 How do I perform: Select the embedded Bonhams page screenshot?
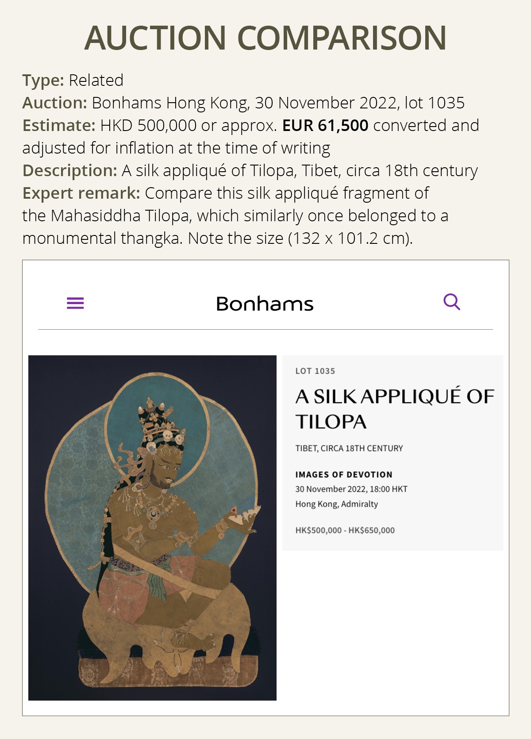pyautogui.click(x=265, y=487)
